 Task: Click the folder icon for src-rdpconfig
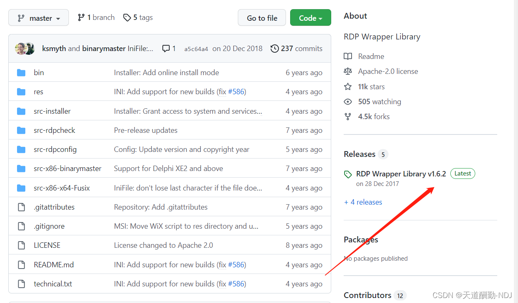[x=21, y=149]
